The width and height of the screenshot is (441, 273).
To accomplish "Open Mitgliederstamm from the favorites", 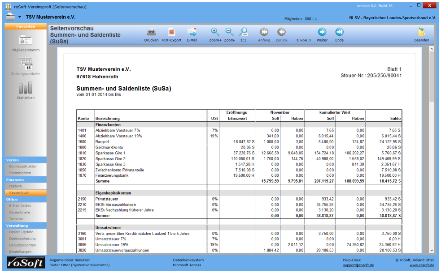I will (25, 41).
